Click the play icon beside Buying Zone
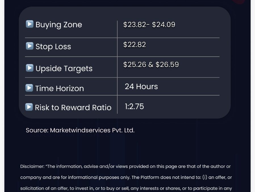Screen dimensions: 255x192 [30, 24]
